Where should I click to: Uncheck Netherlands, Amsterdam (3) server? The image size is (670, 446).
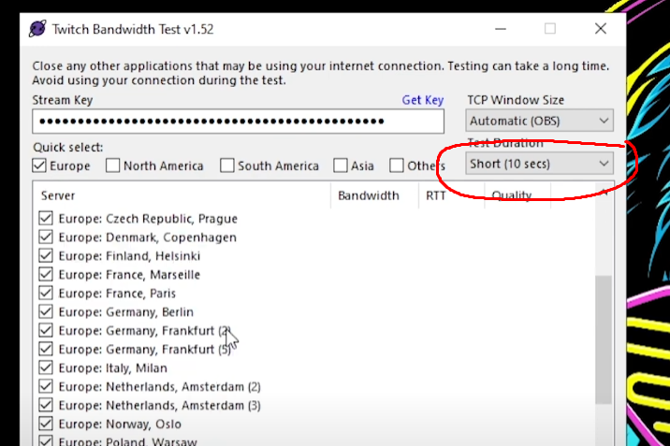point(46,405)
